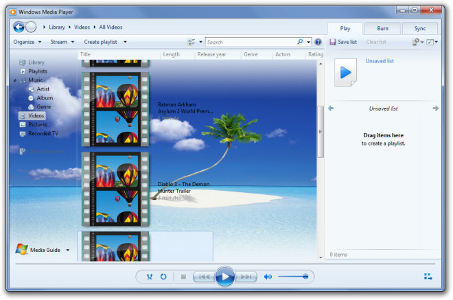Open the Create playlist dropdown arrow
The image size is (453, 300).
[x=125, y=42]
